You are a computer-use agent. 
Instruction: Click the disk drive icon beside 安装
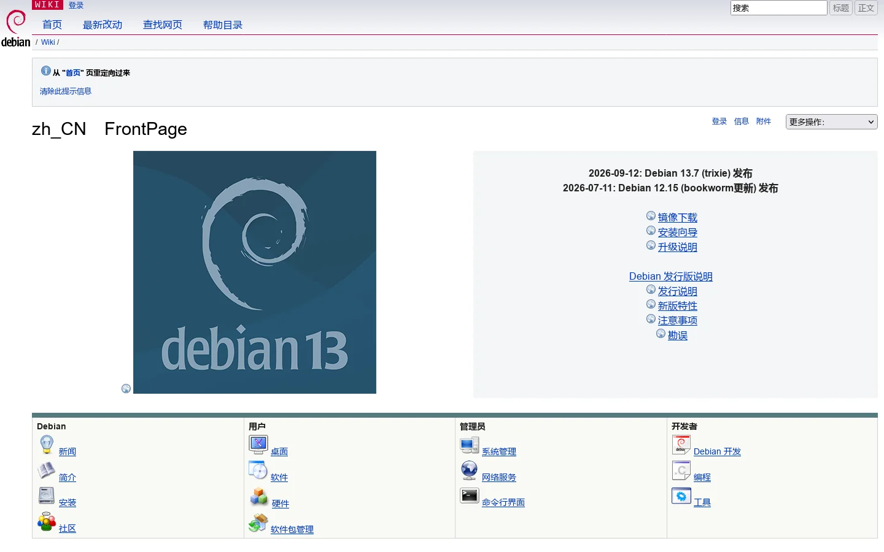coord(47,496)
